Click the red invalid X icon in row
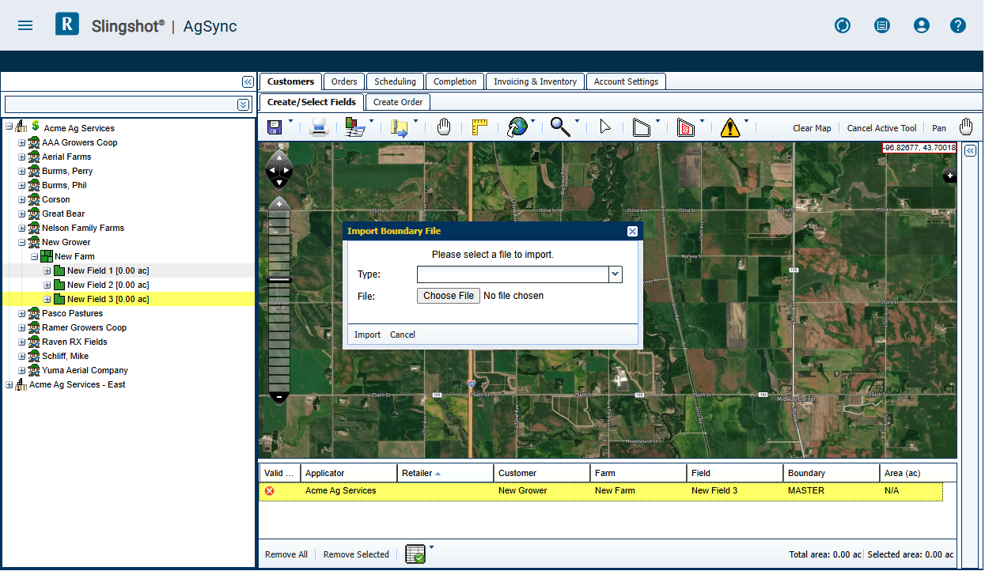 (270, 490)
